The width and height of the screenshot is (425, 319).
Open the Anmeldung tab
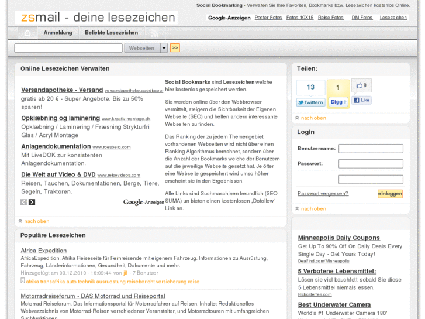[x=58, y=33]
